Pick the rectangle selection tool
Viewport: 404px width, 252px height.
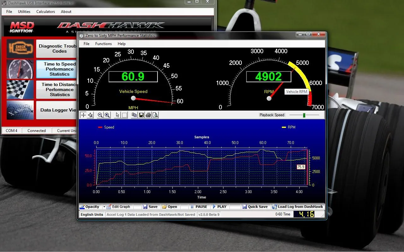[x=125, y=115]
